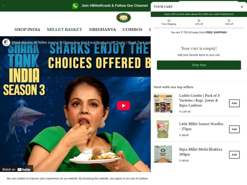This screenshot has width=247, height=185.
Task: Click the 12% off milestone icon
Action: [x=199, y=21]
